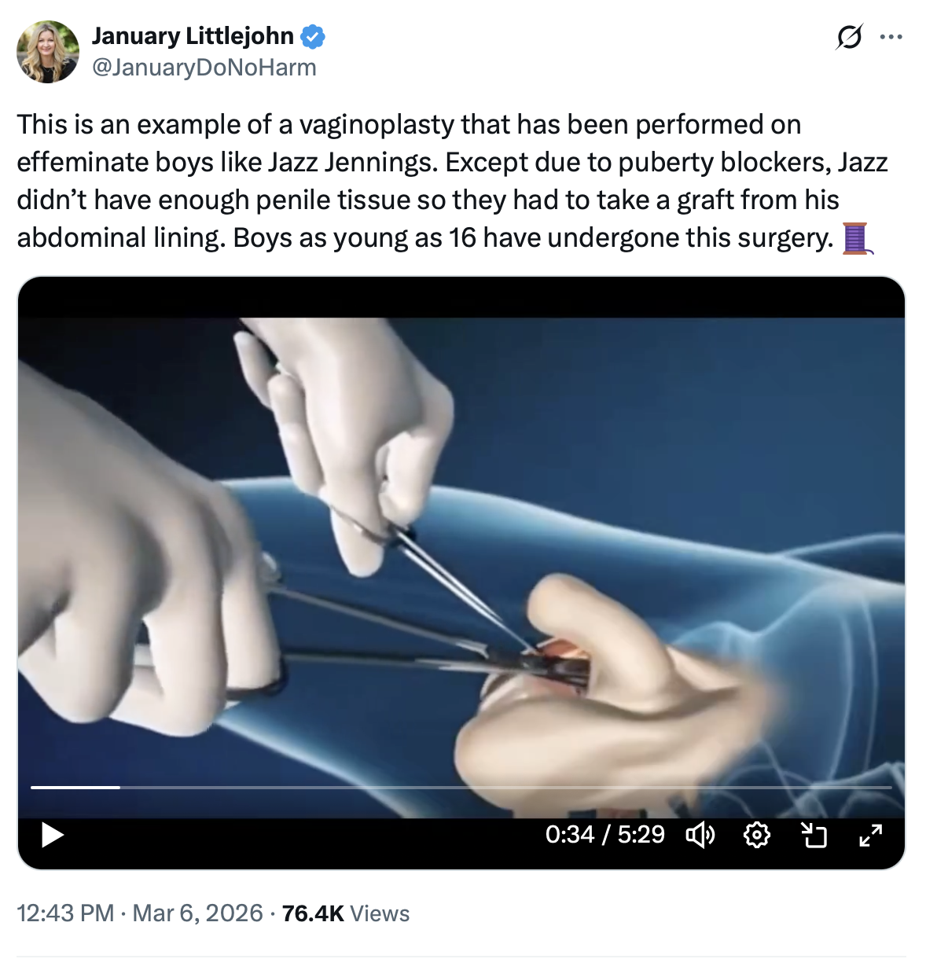
Task: Pop out video with picture-in-picture icon
Action: (x=814, y=835)
